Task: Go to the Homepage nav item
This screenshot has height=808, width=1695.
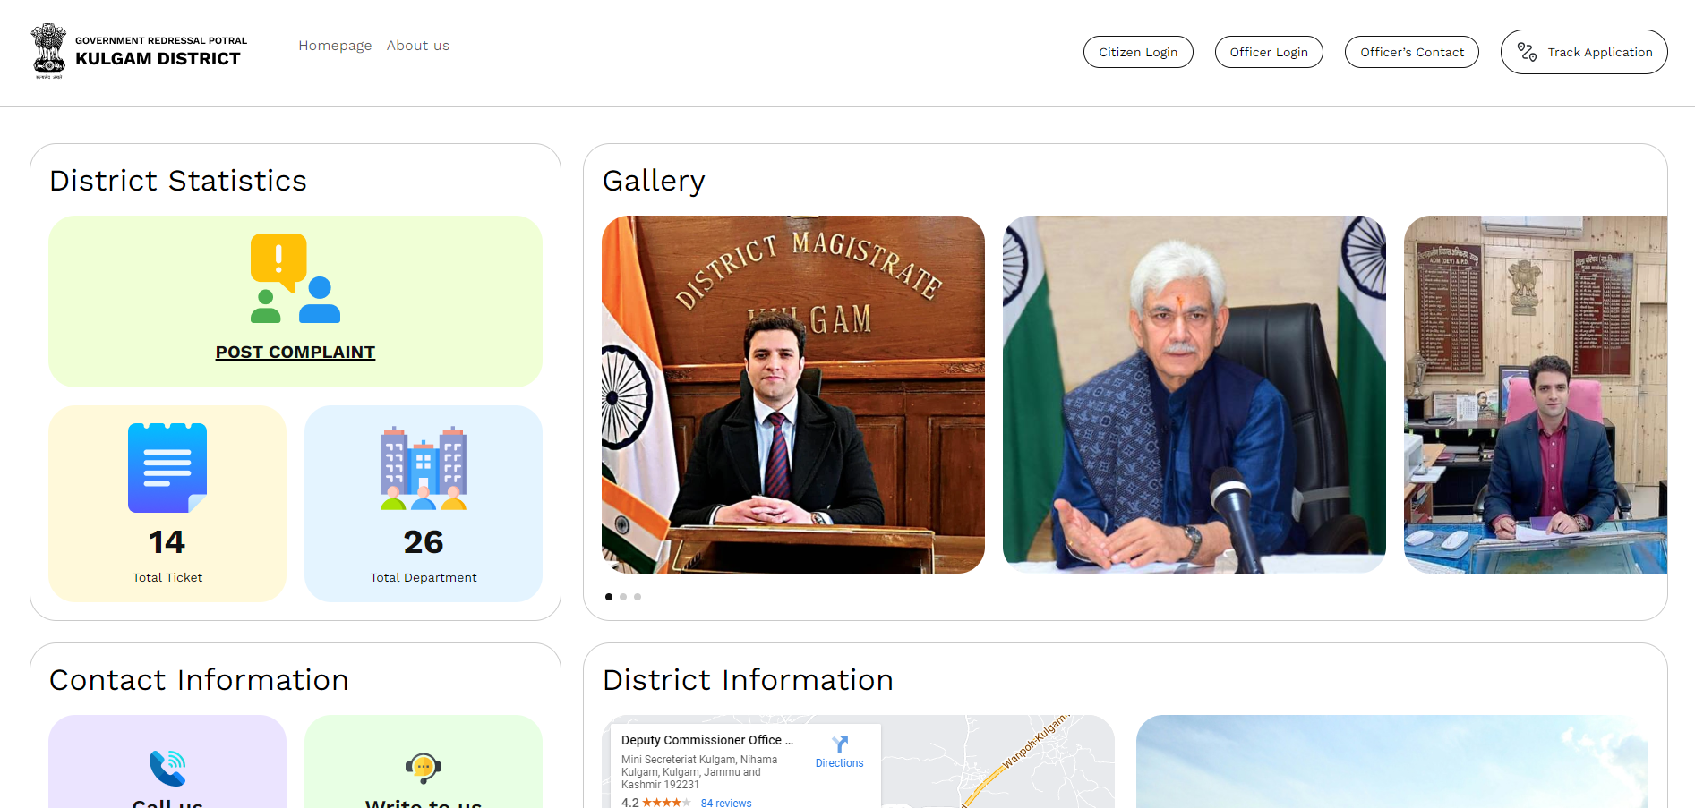Action: point(335,46)
